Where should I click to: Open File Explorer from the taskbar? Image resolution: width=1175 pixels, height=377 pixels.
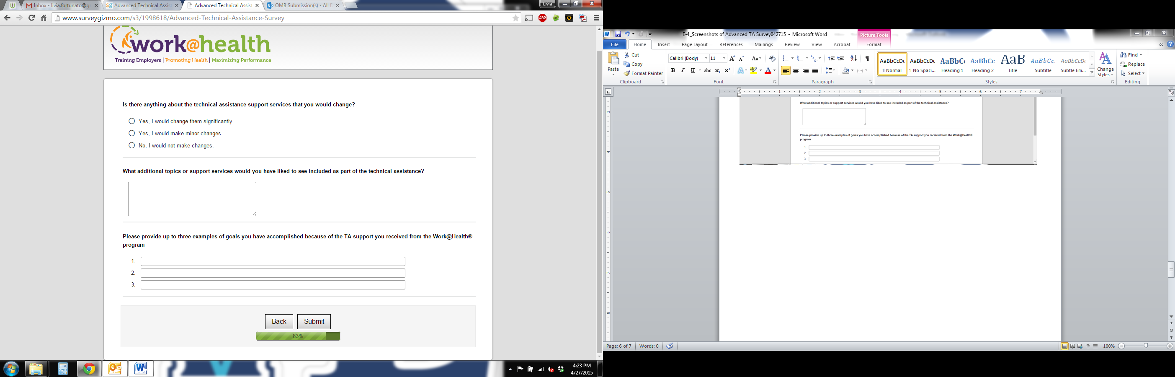click(36, 369)
